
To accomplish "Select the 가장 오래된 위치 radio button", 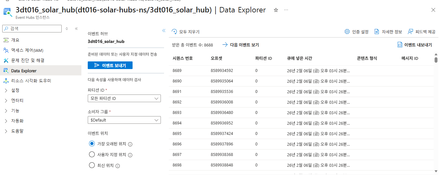I will coord(92,144).
